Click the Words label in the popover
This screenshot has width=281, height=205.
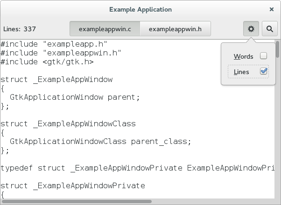coord(243,56)
